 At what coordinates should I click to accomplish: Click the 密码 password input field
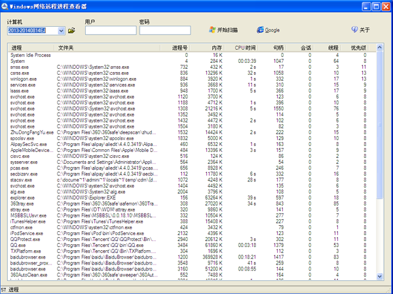point(164,30)
